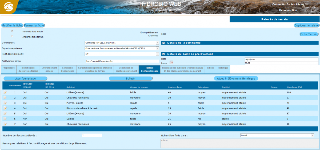Expand the Echantillon fixés dans dropdown

(312, 135)
